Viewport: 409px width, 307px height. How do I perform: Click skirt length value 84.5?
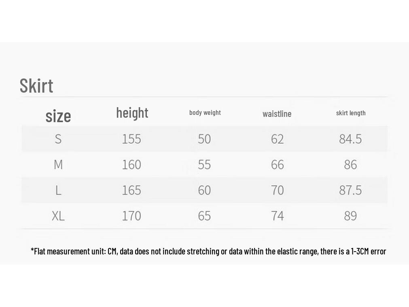click(350, 139)
